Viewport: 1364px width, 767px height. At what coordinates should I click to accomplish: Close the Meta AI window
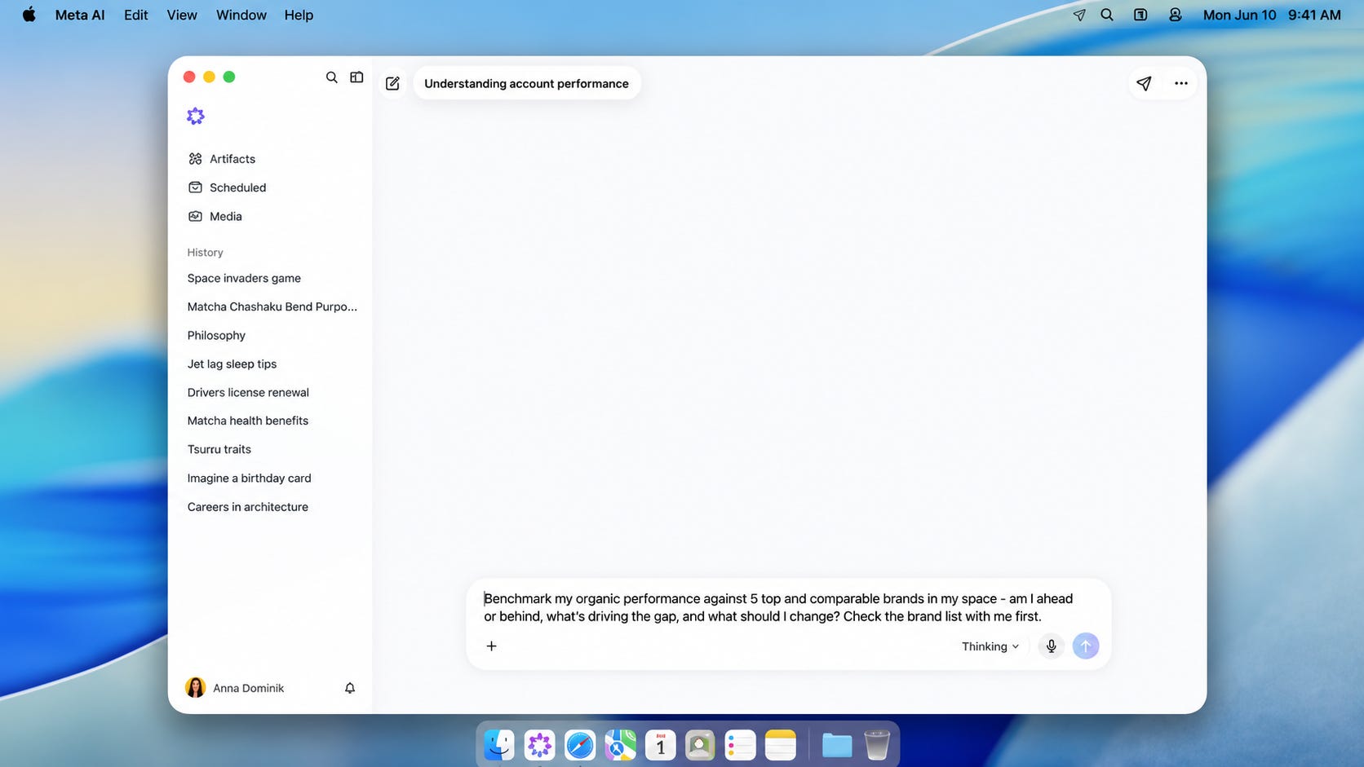189,77
